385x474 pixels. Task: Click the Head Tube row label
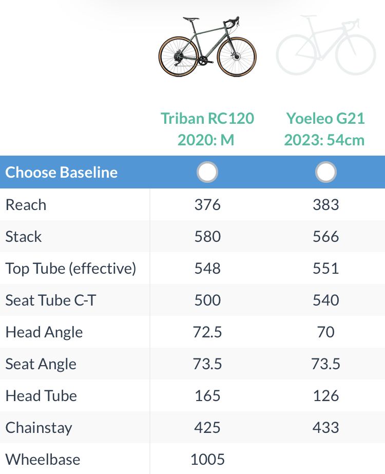(41, 396)
